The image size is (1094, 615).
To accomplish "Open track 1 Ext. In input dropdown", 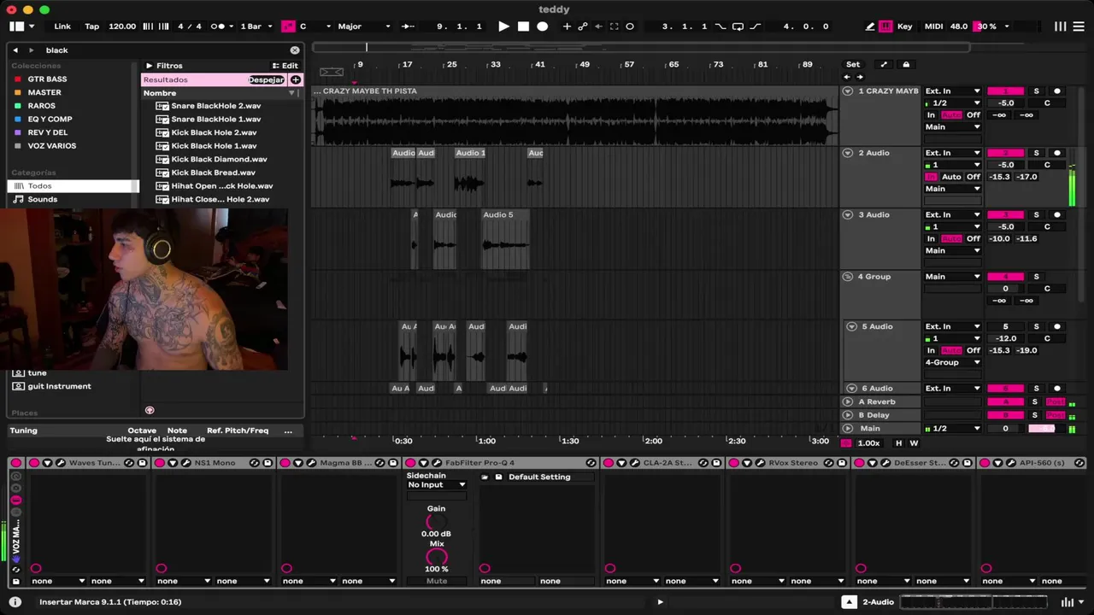I will 952,91.
